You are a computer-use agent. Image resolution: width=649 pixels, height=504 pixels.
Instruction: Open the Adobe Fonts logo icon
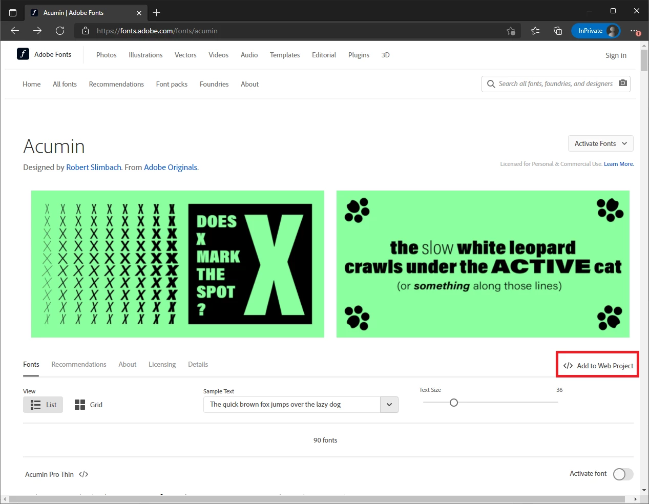click(x=23, y=54)
